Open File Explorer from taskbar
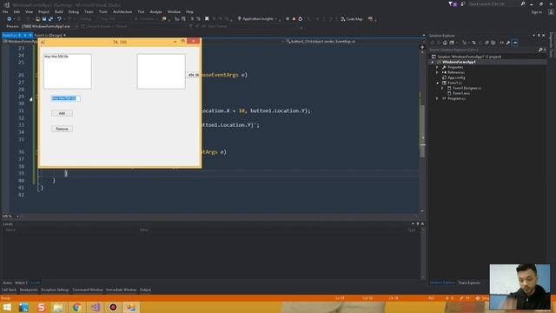The image size is (556, 313). [58, 307]
